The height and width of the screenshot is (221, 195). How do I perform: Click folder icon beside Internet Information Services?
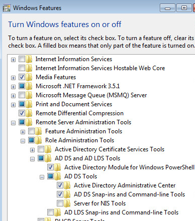29,59
